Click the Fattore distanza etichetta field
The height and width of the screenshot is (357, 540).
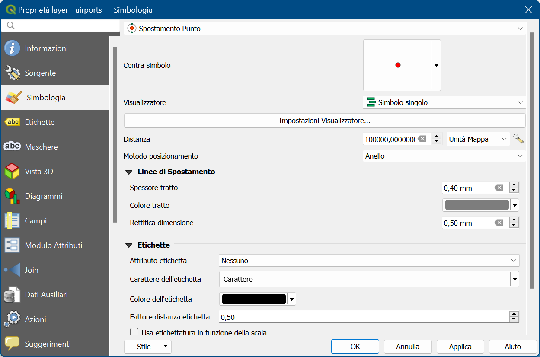pyautogui.click(x=364, y=317)
